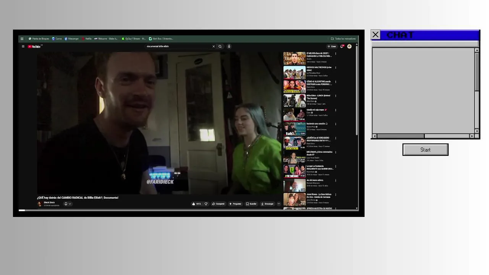Run search with the magnifier icon
The image size is (489, 275).
(x=220, y=47)
